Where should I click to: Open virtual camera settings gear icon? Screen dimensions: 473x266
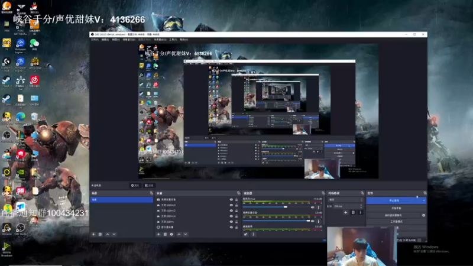coord(423,215)
